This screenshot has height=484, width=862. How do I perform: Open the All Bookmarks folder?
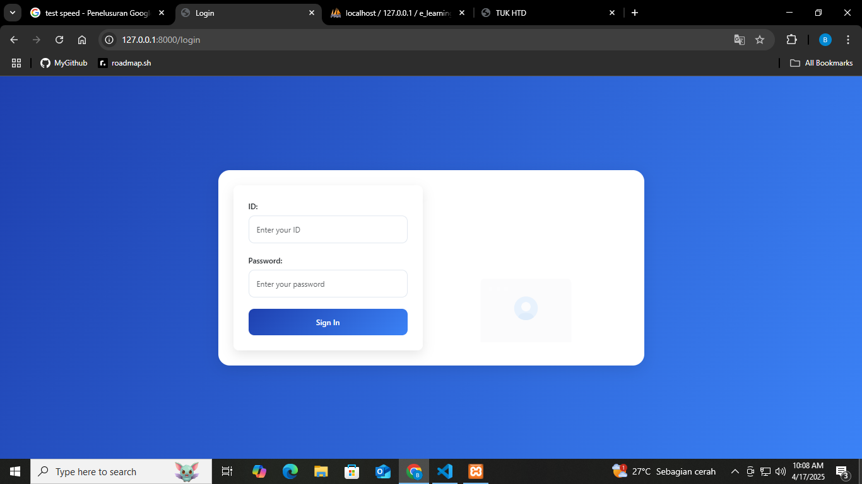[x=821, y=63]
